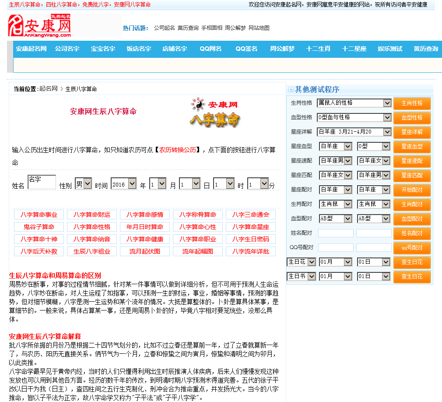Click the orange 血型性格 button
442x402 pixels.
(412, 118)
